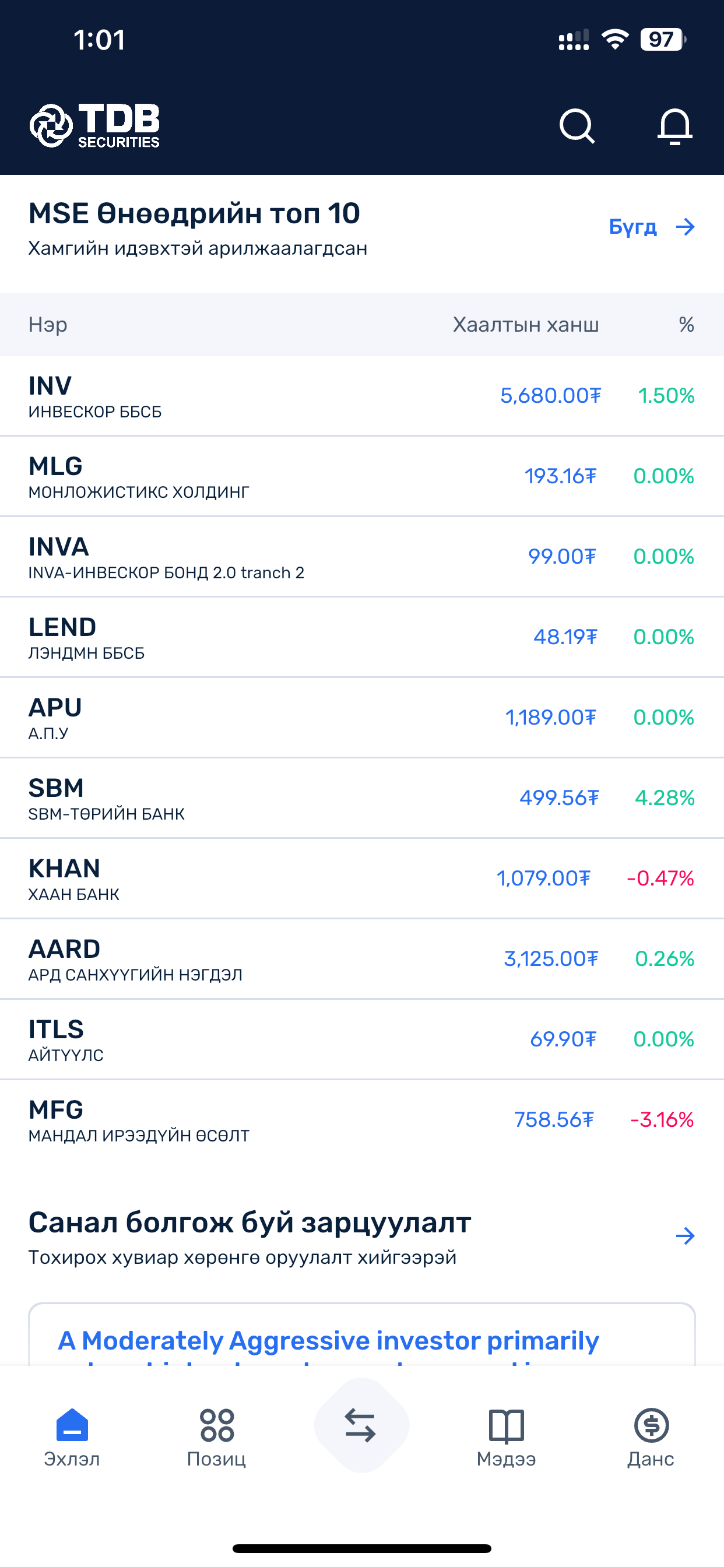724x1567 pixels.
Task: Open the search magnifier icon
Action: (x=576, y=126)
